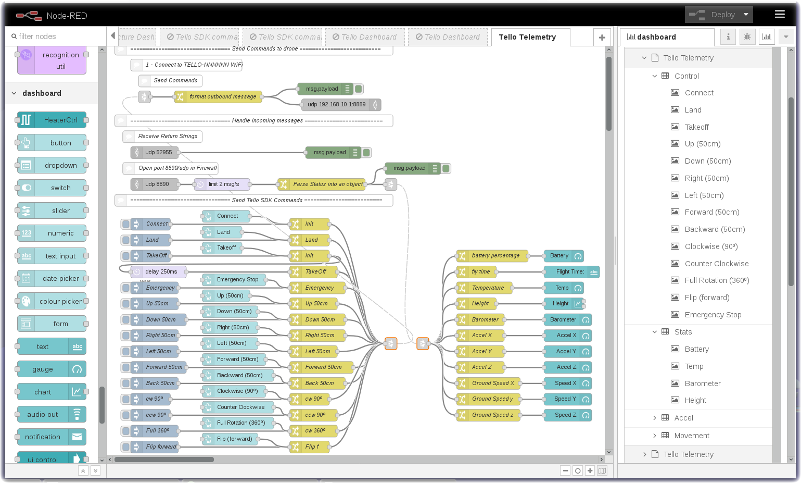Select Emergency Stop in the dashboard tree

click(713, 315)
